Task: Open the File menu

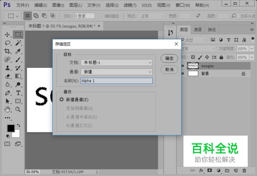Action: coord(23,6)
